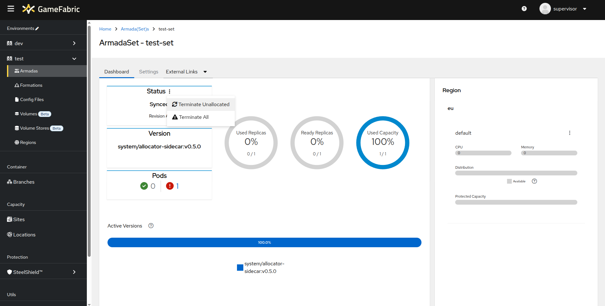Click the green healthy pods icon
This screenshot has width=605, height=306.
144,186
